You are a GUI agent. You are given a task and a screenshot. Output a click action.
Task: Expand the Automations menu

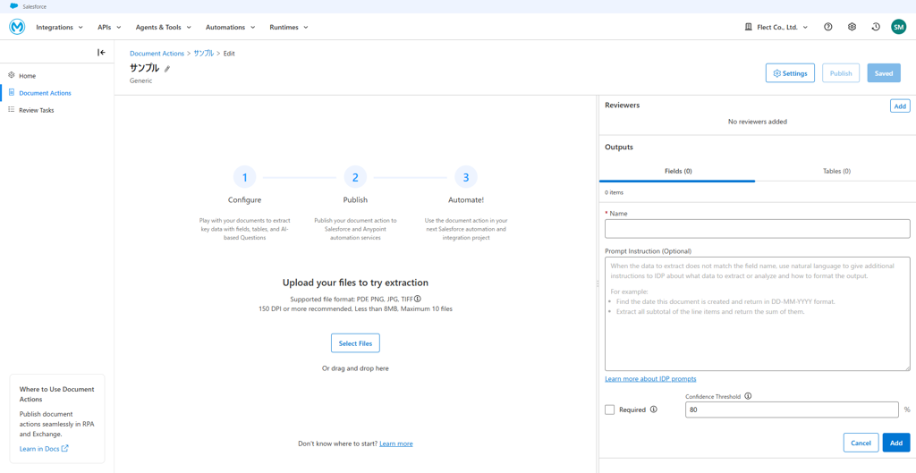point(230,27)
